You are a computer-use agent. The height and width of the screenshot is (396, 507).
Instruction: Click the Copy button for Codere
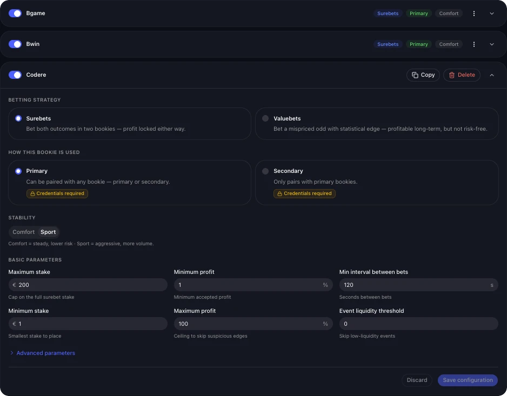[x=423, y=75]
